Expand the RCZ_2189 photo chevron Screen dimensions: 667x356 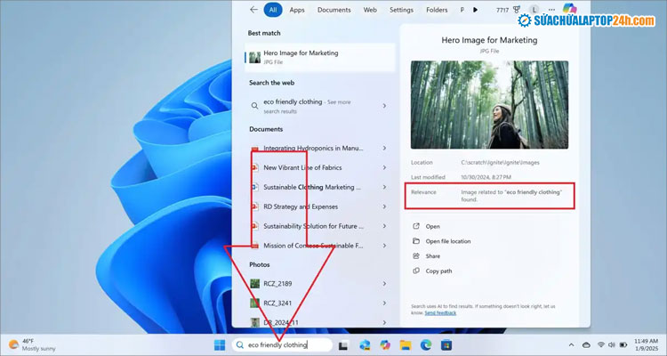(x=384, y=284)
